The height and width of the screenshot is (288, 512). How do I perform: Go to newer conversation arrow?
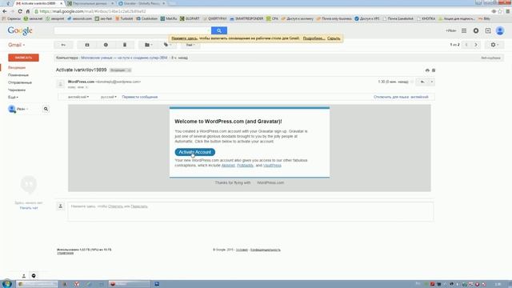point(466,45)
